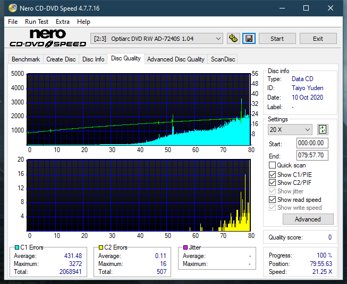Click the cyan C1 Errors legend swatch
Screen dimensions: 347x284
click(17, 247)
